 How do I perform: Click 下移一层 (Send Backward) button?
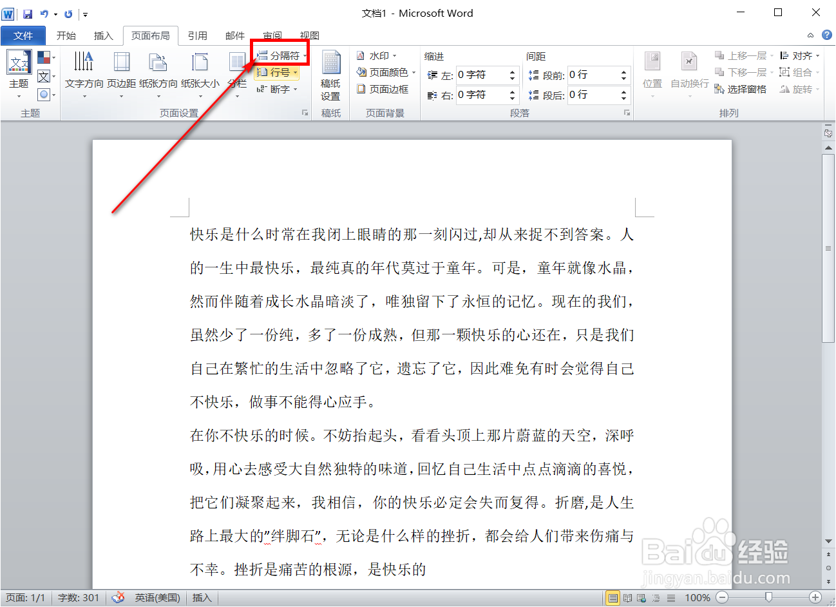tap(743, 73)
